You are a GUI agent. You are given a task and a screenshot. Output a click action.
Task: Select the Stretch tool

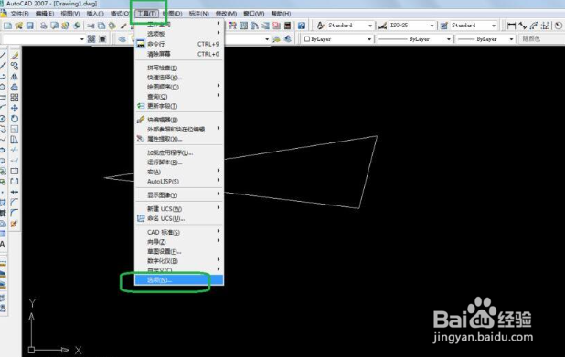(15, 140)
